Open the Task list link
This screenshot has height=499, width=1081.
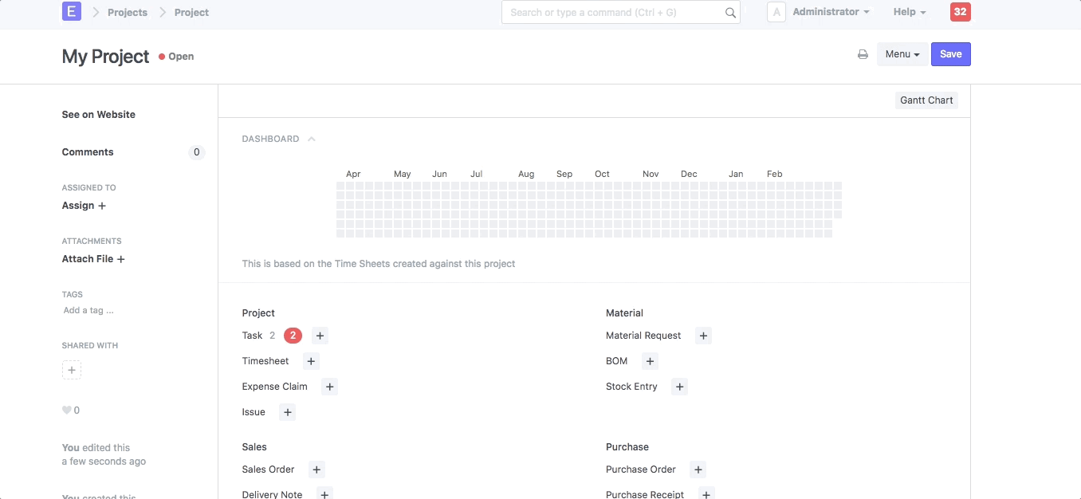[x=252, y=336]
